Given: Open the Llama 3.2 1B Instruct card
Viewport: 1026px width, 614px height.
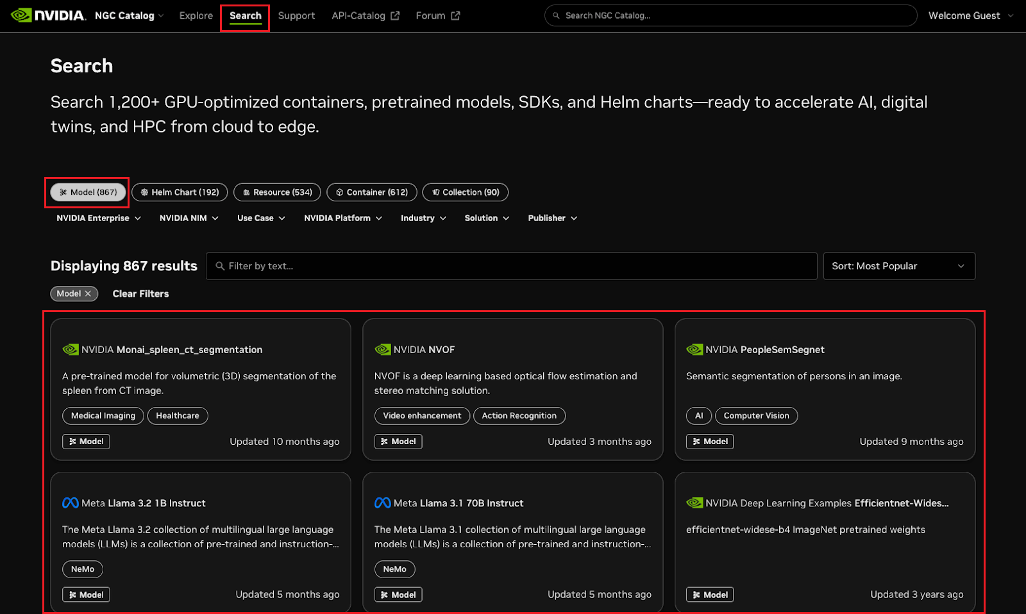Looking at the screenshot, I should click(x=201, y=542).
